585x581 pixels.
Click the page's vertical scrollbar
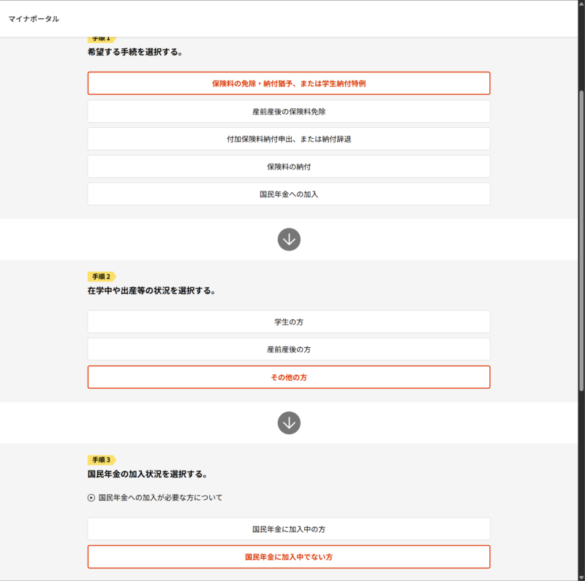(x=581, y=292)
